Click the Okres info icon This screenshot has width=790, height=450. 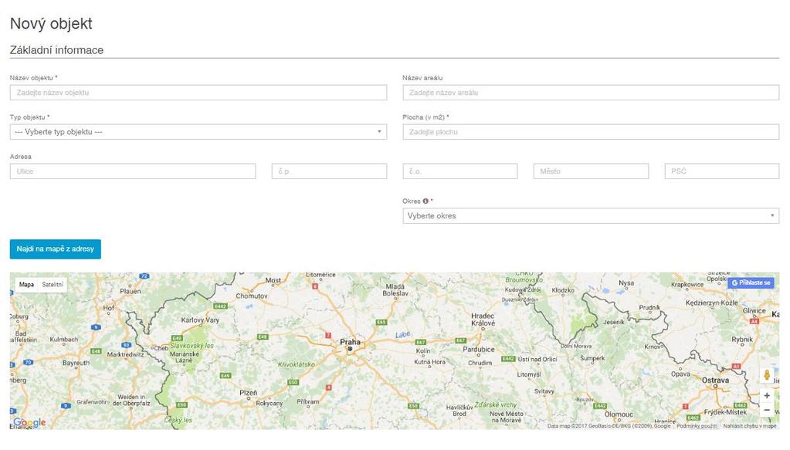[x=426, y=201]
